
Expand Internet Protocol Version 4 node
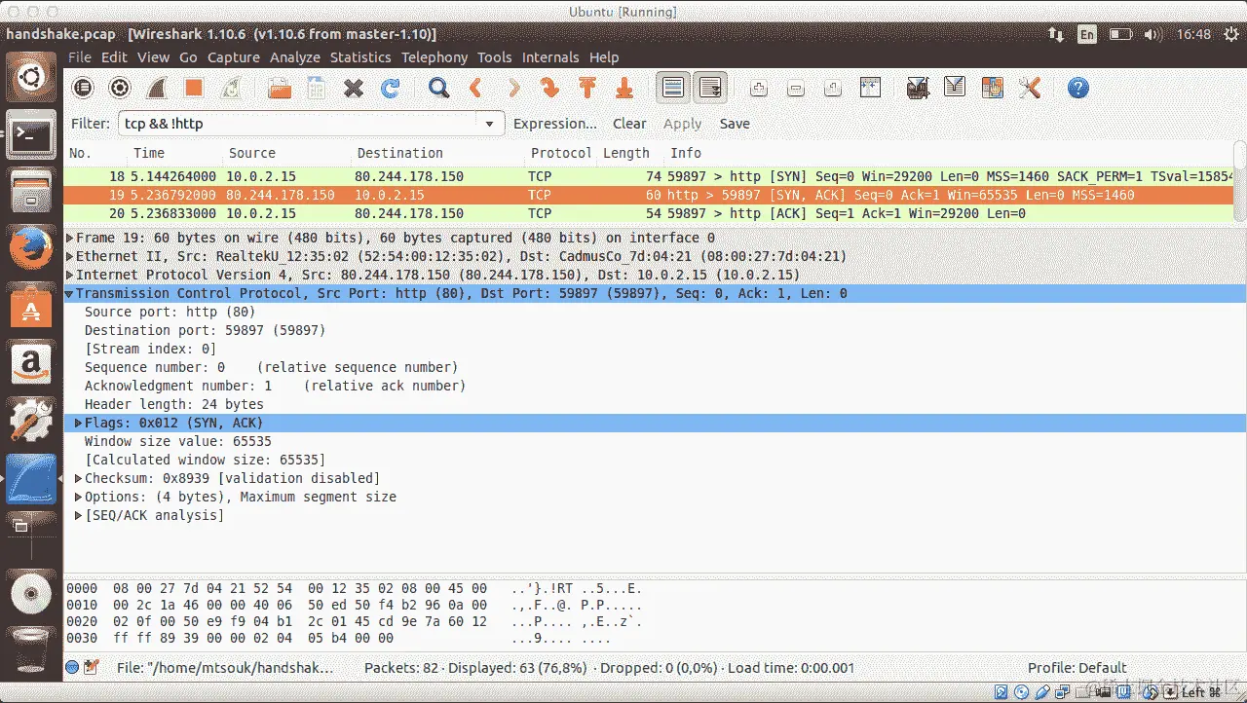[70, 275]
